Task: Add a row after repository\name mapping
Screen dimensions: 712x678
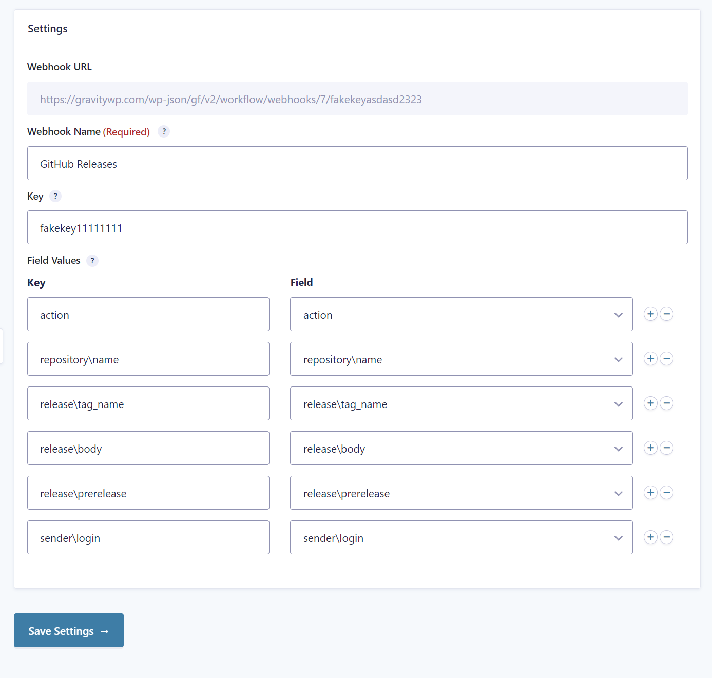Action: [650, 359]
